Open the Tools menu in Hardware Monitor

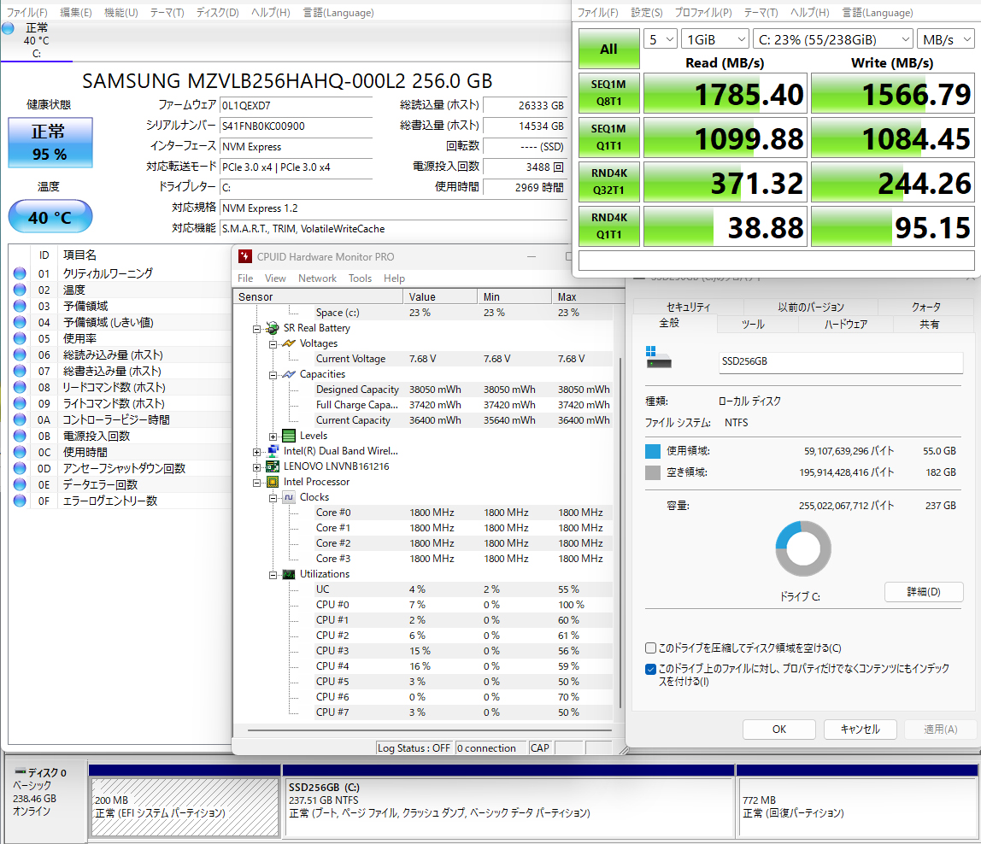coord(360,278)
